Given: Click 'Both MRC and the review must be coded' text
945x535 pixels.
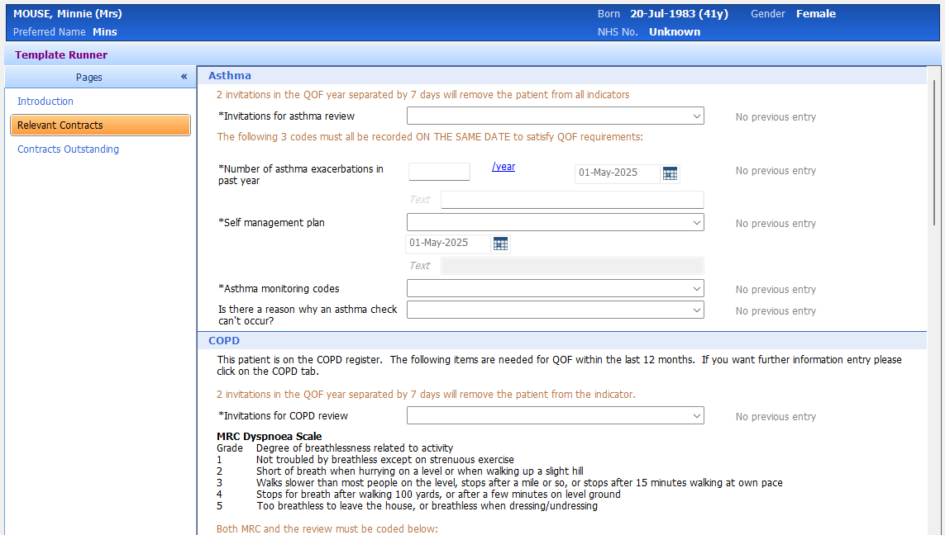Looking at the screenshot, I should (327, 529).
